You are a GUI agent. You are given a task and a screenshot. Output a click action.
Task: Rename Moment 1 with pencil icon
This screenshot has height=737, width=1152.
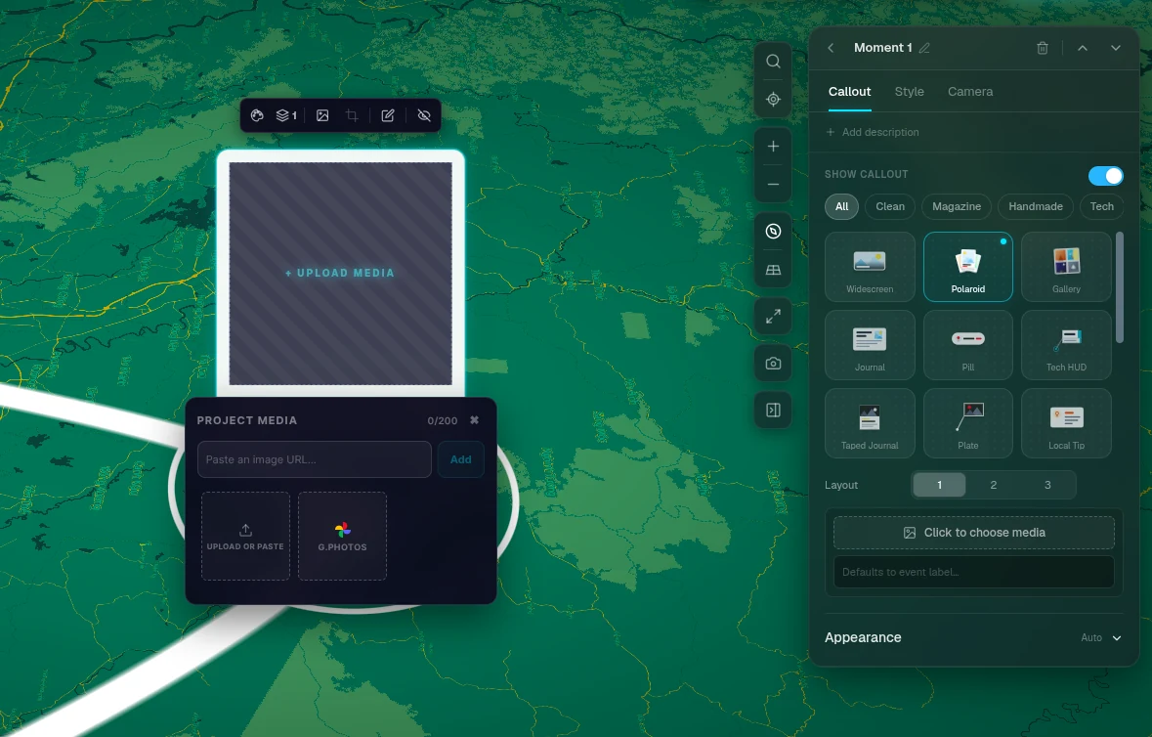924,48
